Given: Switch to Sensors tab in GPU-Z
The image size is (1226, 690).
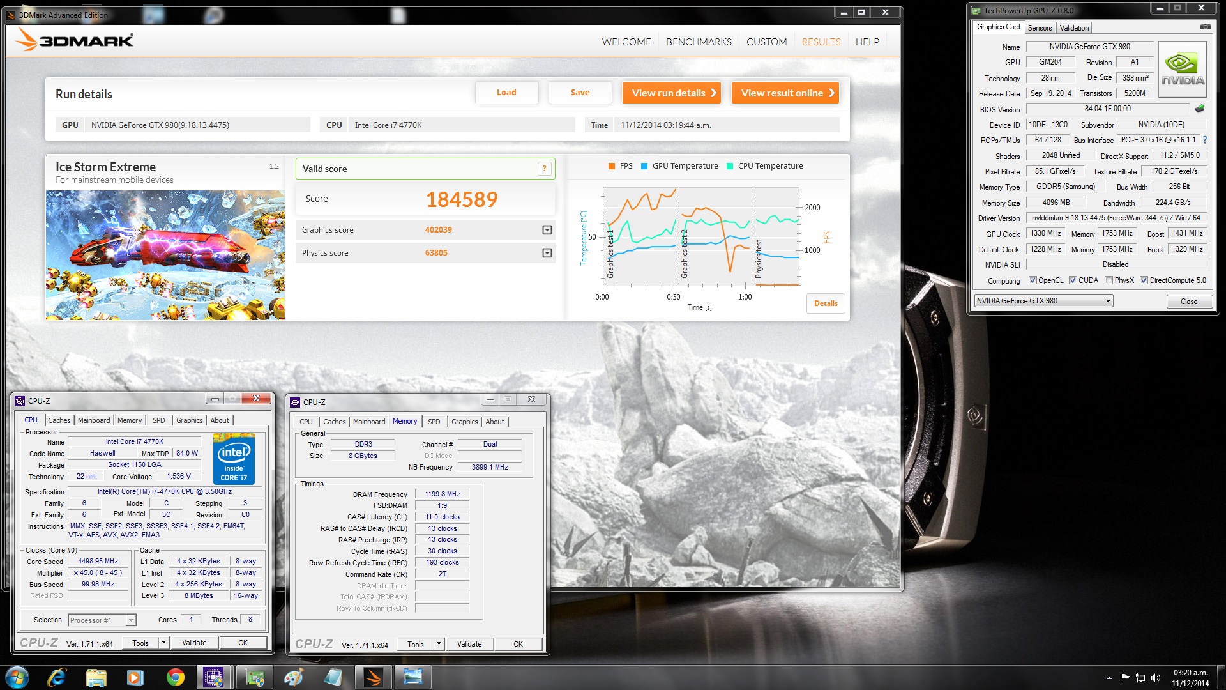Looking at the screenshot, I should (x=1040, y=28).
